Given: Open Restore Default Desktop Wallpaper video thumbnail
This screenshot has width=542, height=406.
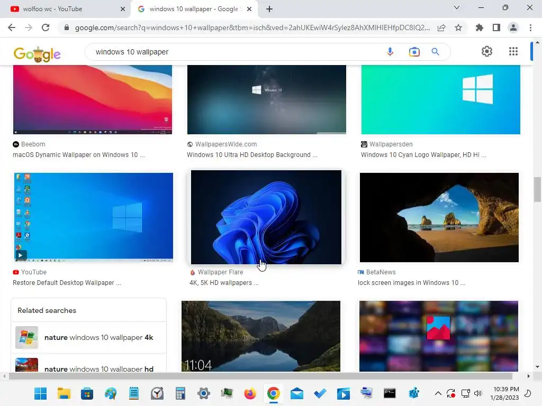Looking at the screenshot, I should [93, 217].
